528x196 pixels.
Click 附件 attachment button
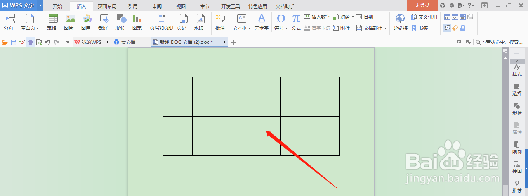pos(342,28)
